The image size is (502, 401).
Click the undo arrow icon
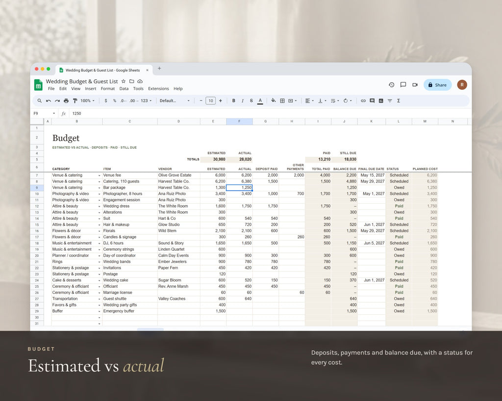49,101
